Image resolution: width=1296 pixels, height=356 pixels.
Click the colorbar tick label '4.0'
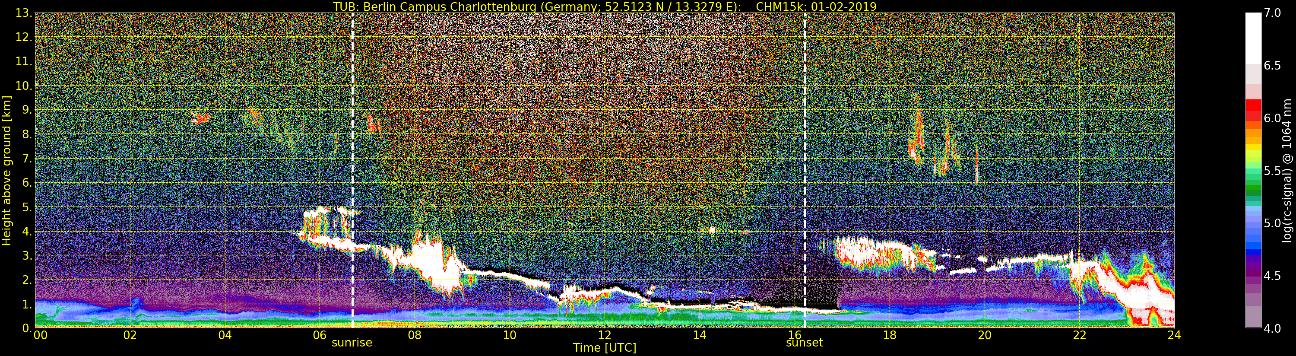[x=1273, y=328]
